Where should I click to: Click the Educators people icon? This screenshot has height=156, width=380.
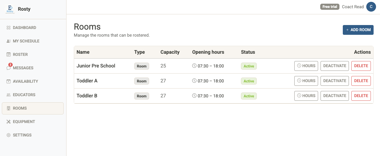point(9,95)
